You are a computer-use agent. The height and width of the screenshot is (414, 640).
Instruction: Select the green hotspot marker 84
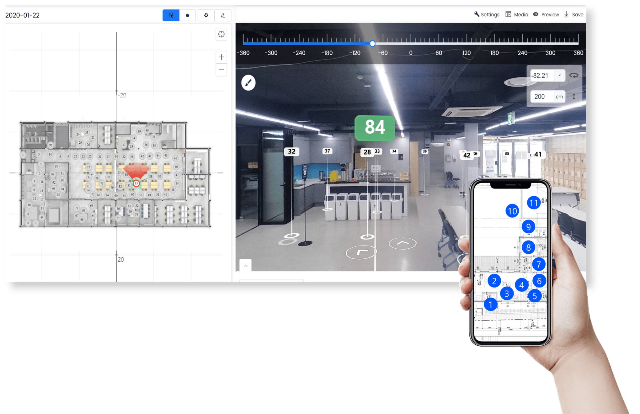pos(375,127)
